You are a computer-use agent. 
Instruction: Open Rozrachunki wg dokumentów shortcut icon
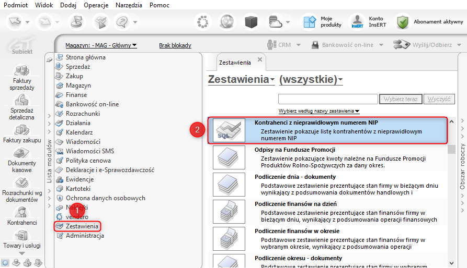click(x=22, y=182)
